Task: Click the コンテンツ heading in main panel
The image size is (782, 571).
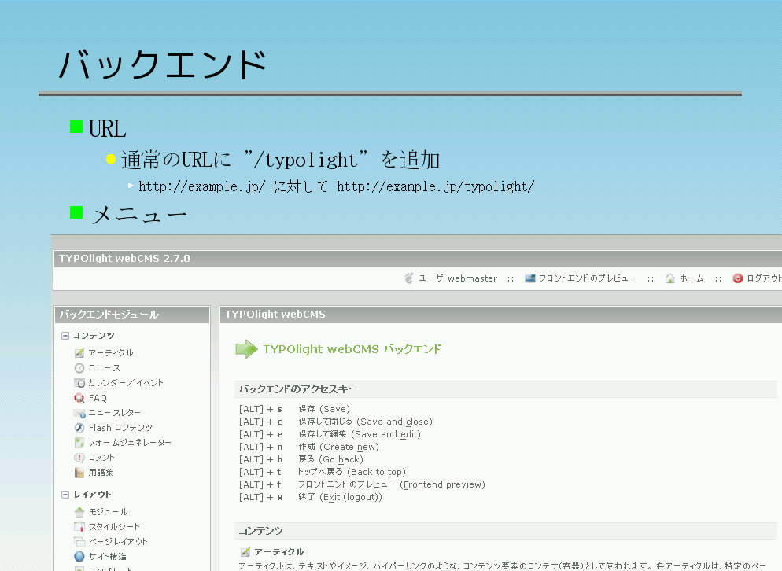Action: coord(260,531)
